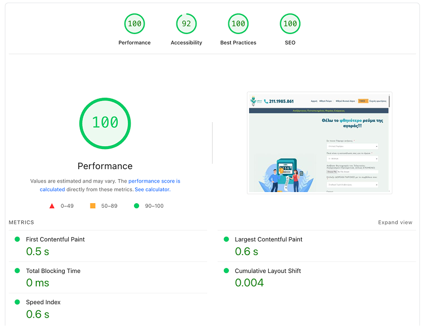The width and height of the screenshot is (425, 326).
Task: Click the Accessibility 92 score gauge
Action: 186,23
